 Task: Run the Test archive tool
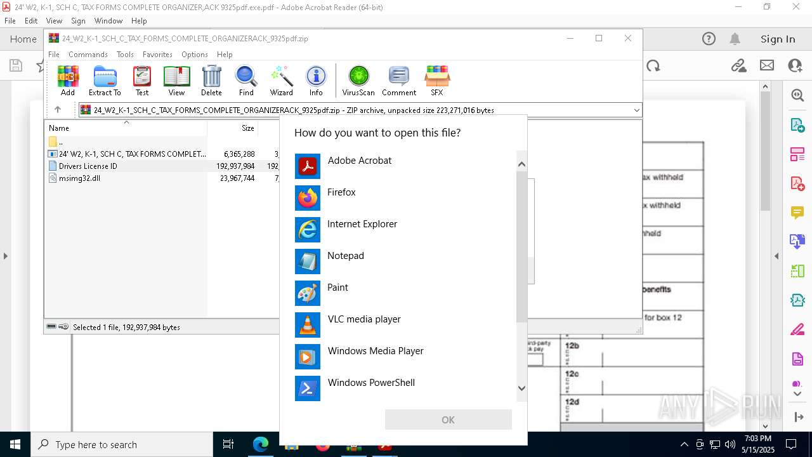click(142, 81)
